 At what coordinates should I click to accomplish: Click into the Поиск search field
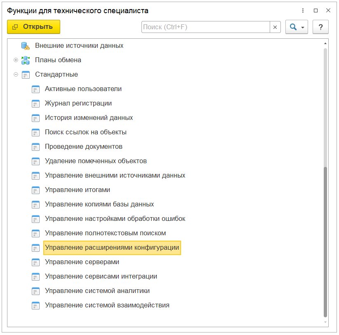(205, 27)
